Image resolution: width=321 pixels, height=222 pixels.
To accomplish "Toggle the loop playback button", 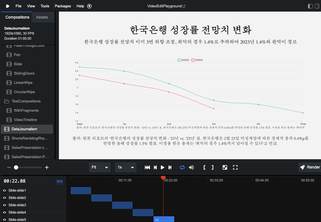I will 182,167.
